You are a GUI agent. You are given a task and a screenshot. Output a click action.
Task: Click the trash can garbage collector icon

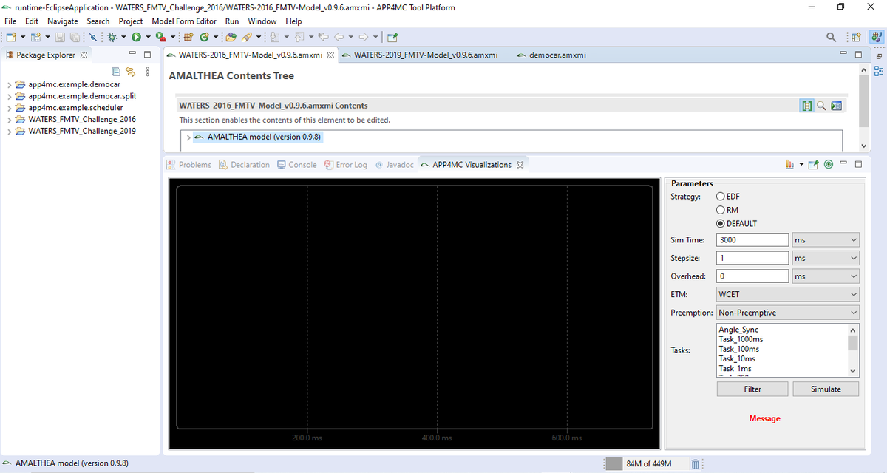(x=696, y=463)
